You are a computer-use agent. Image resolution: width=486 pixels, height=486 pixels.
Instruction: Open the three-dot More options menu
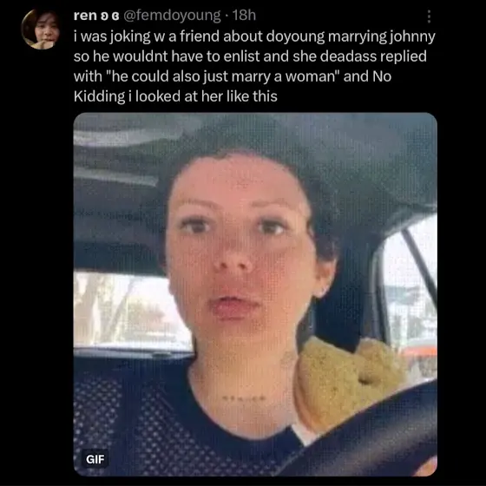[429, 16]
